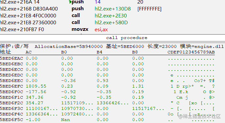Click bytes 27360000 in the disassembler
The height and width of the screenshot is (123, 225).
coord(44,23)
